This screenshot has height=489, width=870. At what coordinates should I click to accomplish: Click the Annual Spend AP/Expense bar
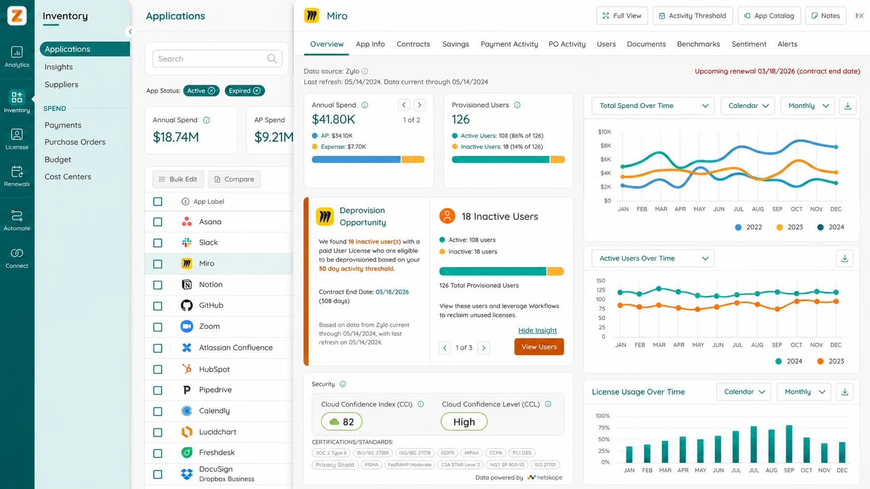pos(368,160)
